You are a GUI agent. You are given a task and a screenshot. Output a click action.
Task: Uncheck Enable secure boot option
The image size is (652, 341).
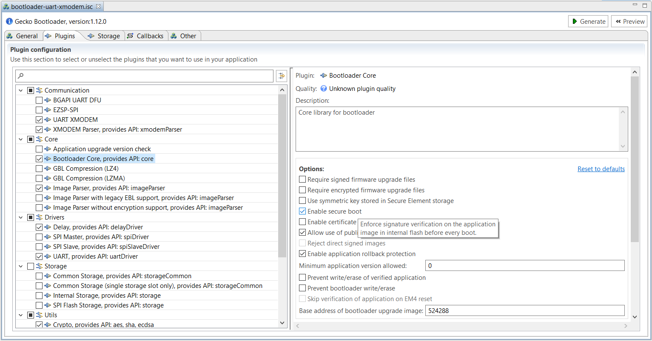[x=302, y=211]
